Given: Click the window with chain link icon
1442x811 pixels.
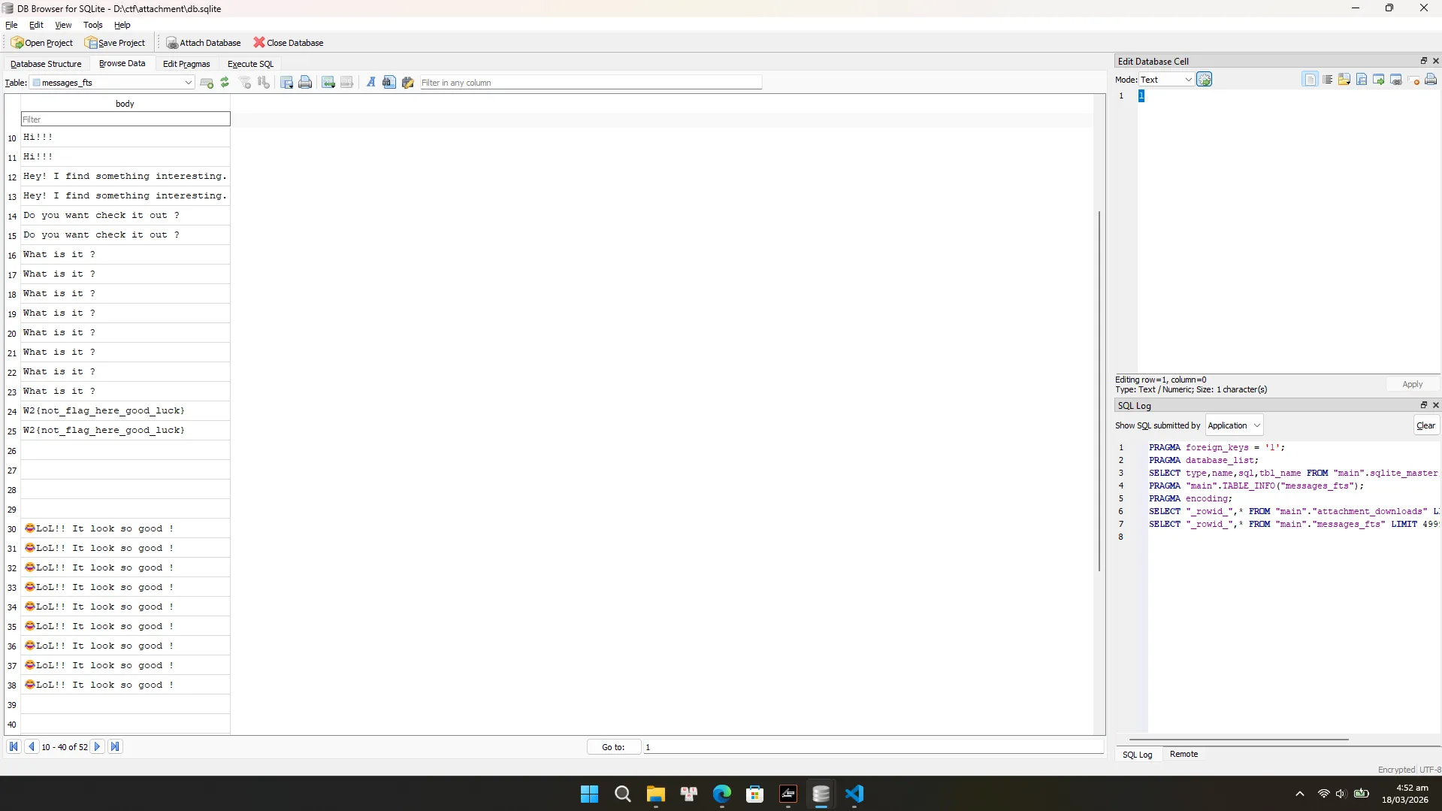Looking at the screenshot, I should click(1396, 80).
